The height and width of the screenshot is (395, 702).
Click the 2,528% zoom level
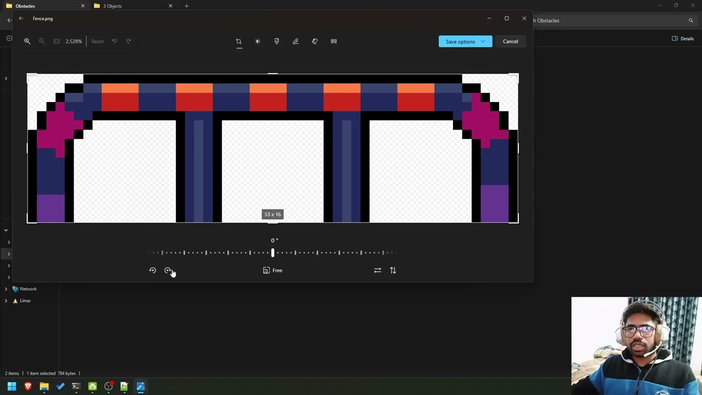73,41
